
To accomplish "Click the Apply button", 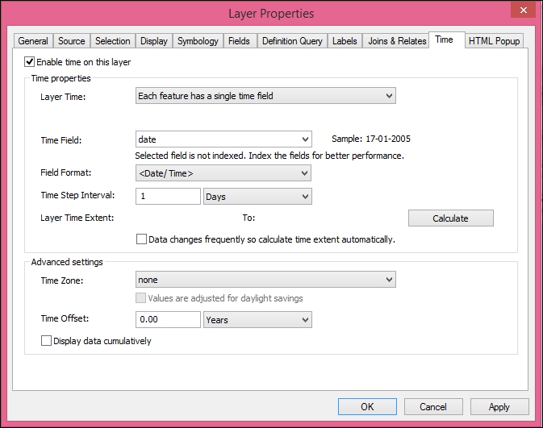I will coord(499,407).
